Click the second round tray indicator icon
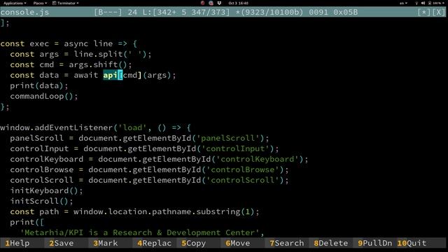This screenshot has height=252, width=448. 211,3
